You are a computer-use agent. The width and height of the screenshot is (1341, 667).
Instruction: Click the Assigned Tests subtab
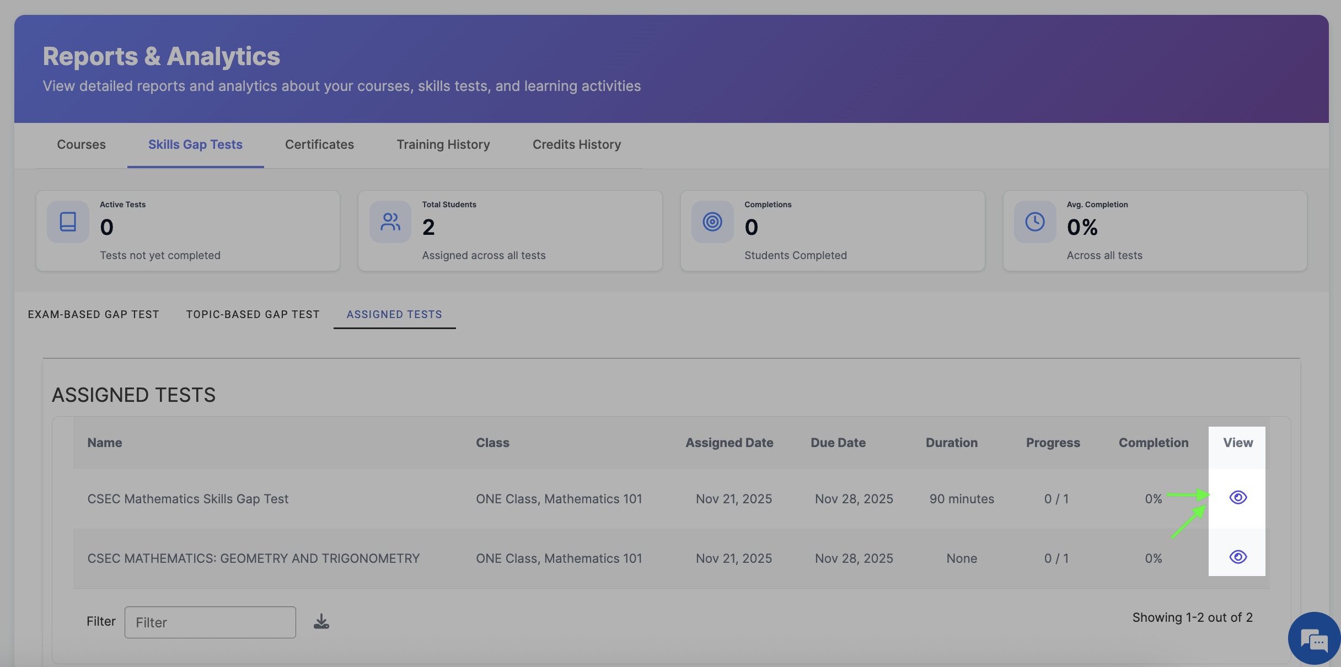coord(394,314)
